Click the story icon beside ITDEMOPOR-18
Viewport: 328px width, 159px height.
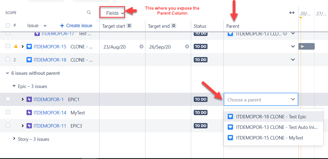29,60
